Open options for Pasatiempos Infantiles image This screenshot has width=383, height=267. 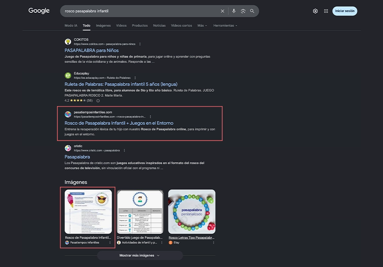(110, 243)
